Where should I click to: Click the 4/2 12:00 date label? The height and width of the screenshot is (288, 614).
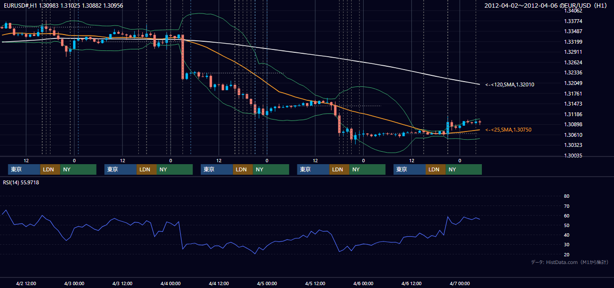coord(26,283)
